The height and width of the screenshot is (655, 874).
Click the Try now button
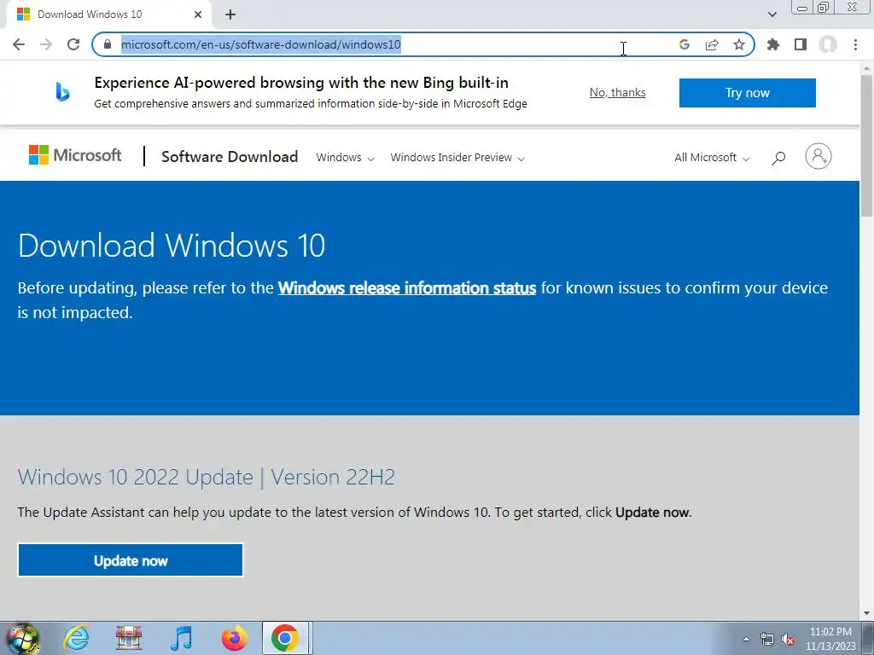tap(748, 92)
